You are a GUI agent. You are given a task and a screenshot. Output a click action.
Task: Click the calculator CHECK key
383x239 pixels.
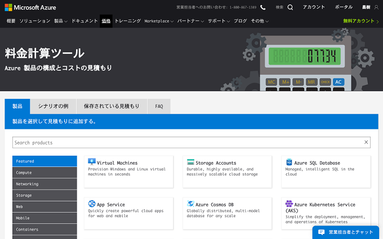pyautogui.click(x=325, y=82)
